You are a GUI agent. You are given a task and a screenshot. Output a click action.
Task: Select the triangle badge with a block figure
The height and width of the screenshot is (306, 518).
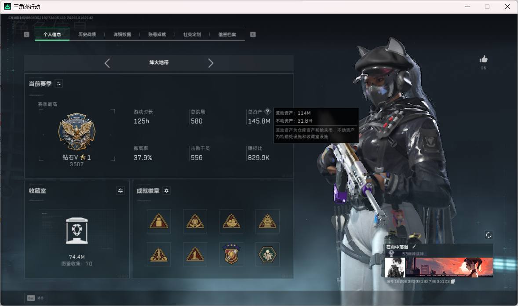159,222
